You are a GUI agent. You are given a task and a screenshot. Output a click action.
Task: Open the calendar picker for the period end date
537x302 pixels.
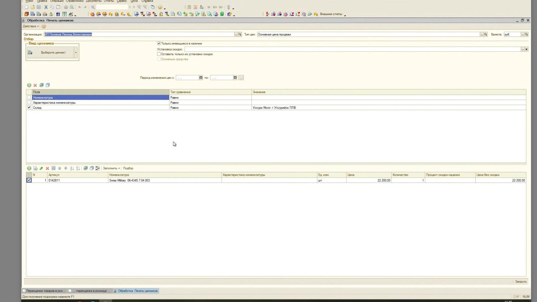pyautogui.click(x=235, y=78)
